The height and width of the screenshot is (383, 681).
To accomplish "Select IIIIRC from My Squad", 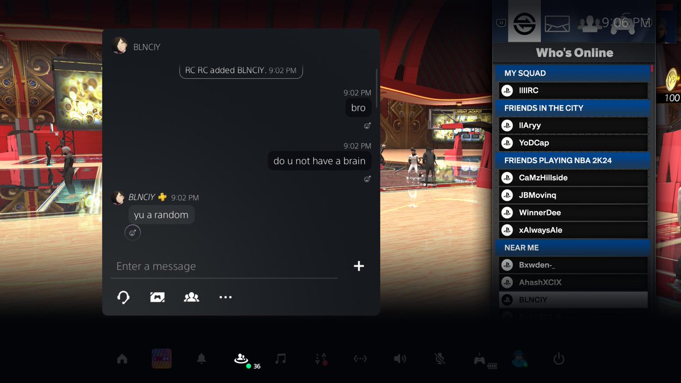I will tap(573, 90).
